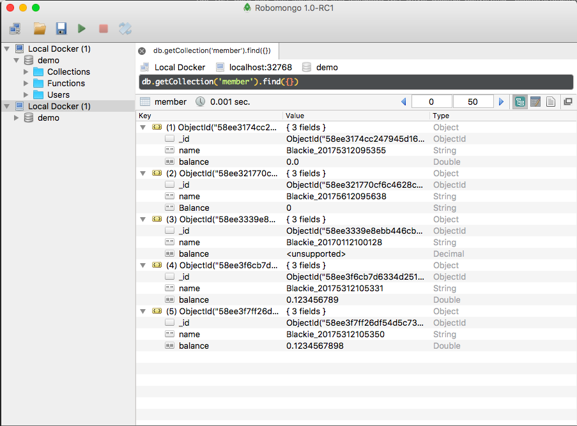The image size is (577, 426).
Task: Click the Open file folder icon
Action: [x=40, y=28]
